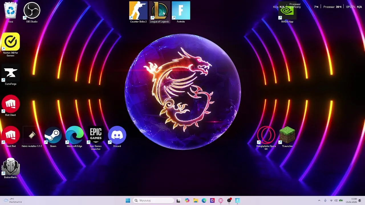
Task: Select the TLauncher Minecraft block icon
Action: [x=287, y=137]
